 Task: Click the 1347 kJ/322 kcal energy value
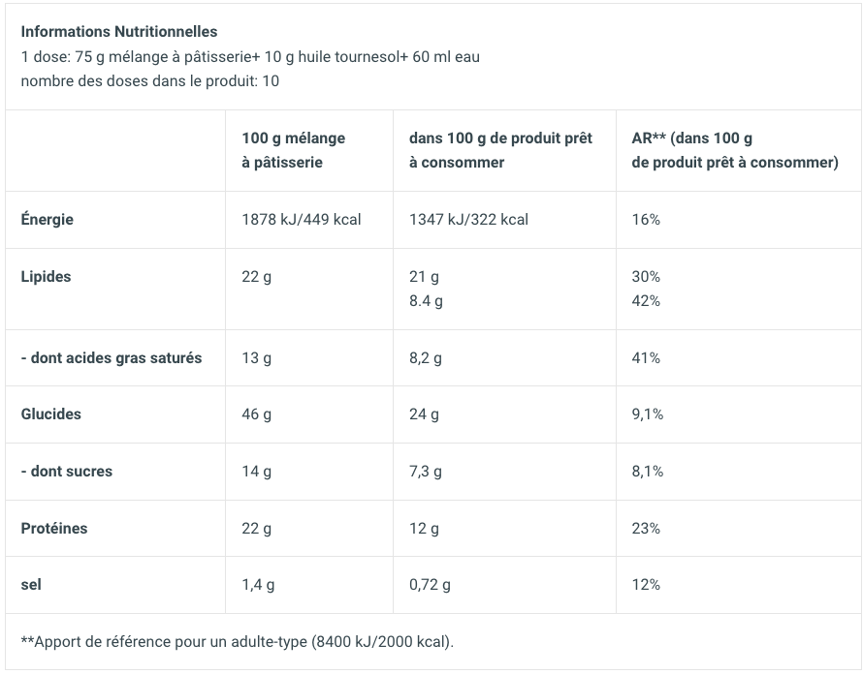(x=468, y=220)
